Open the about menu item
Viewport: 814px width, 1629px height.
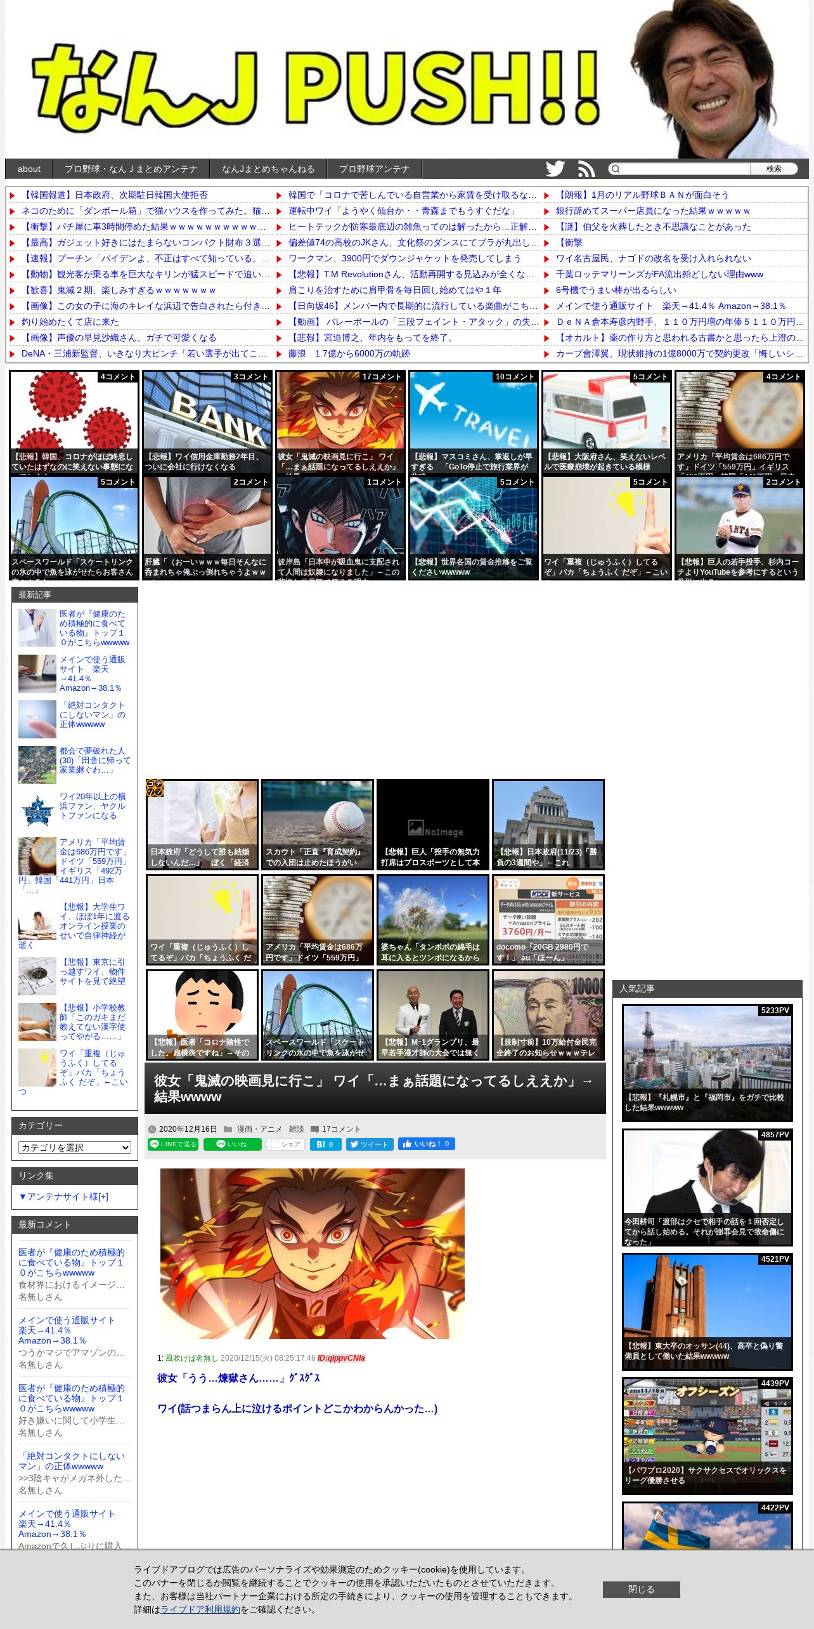(x=29, y=169)
